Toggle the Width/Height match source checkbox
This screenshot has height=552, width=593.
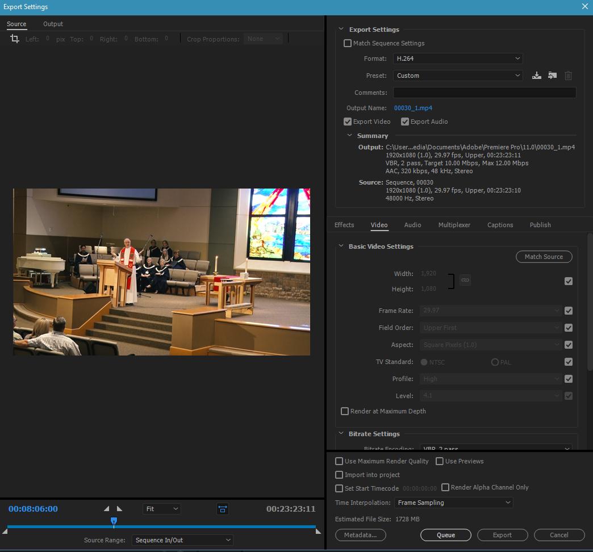(x=569, y=281)
